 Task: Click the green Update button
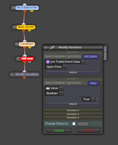click(59, 130)
